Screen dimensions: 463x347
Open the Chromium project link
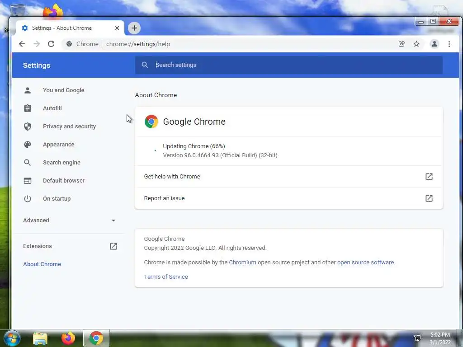(x=242, y=263)
